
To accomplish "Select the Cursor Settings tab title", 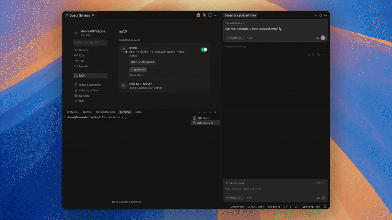I will click(x=80, y=15).
